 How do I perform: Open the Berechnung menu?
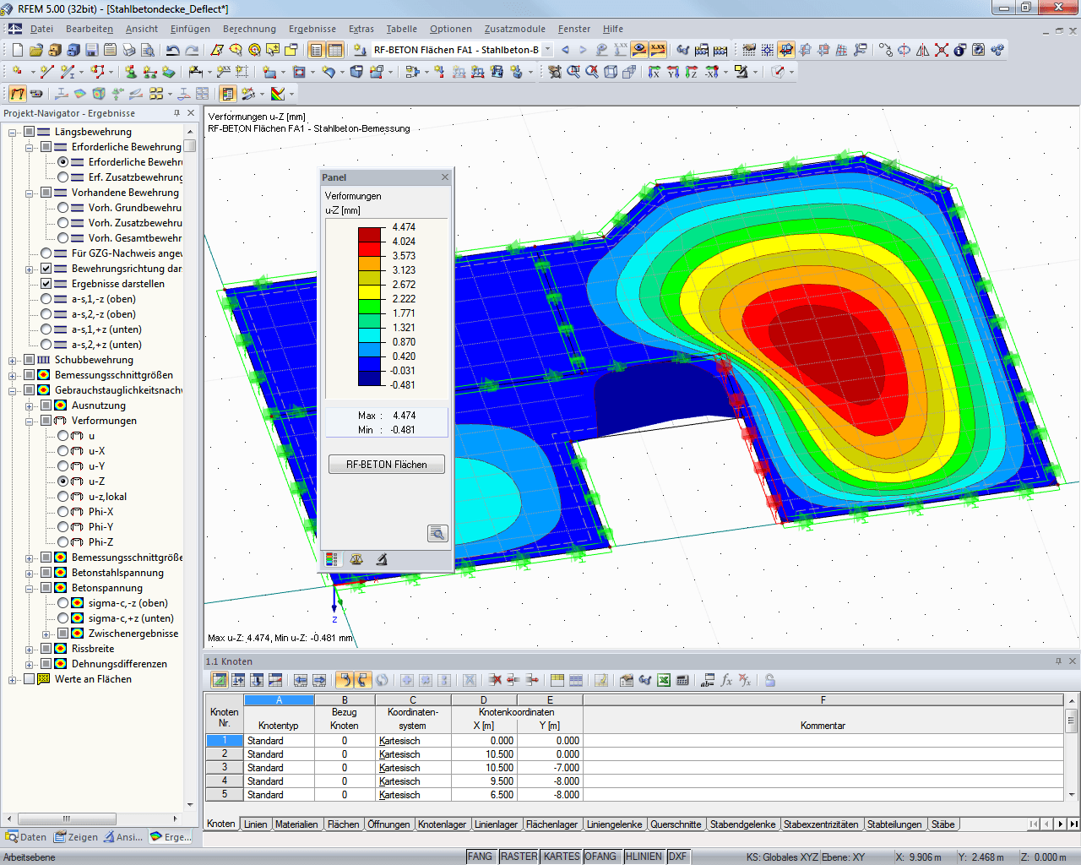(x=248, y=28)
